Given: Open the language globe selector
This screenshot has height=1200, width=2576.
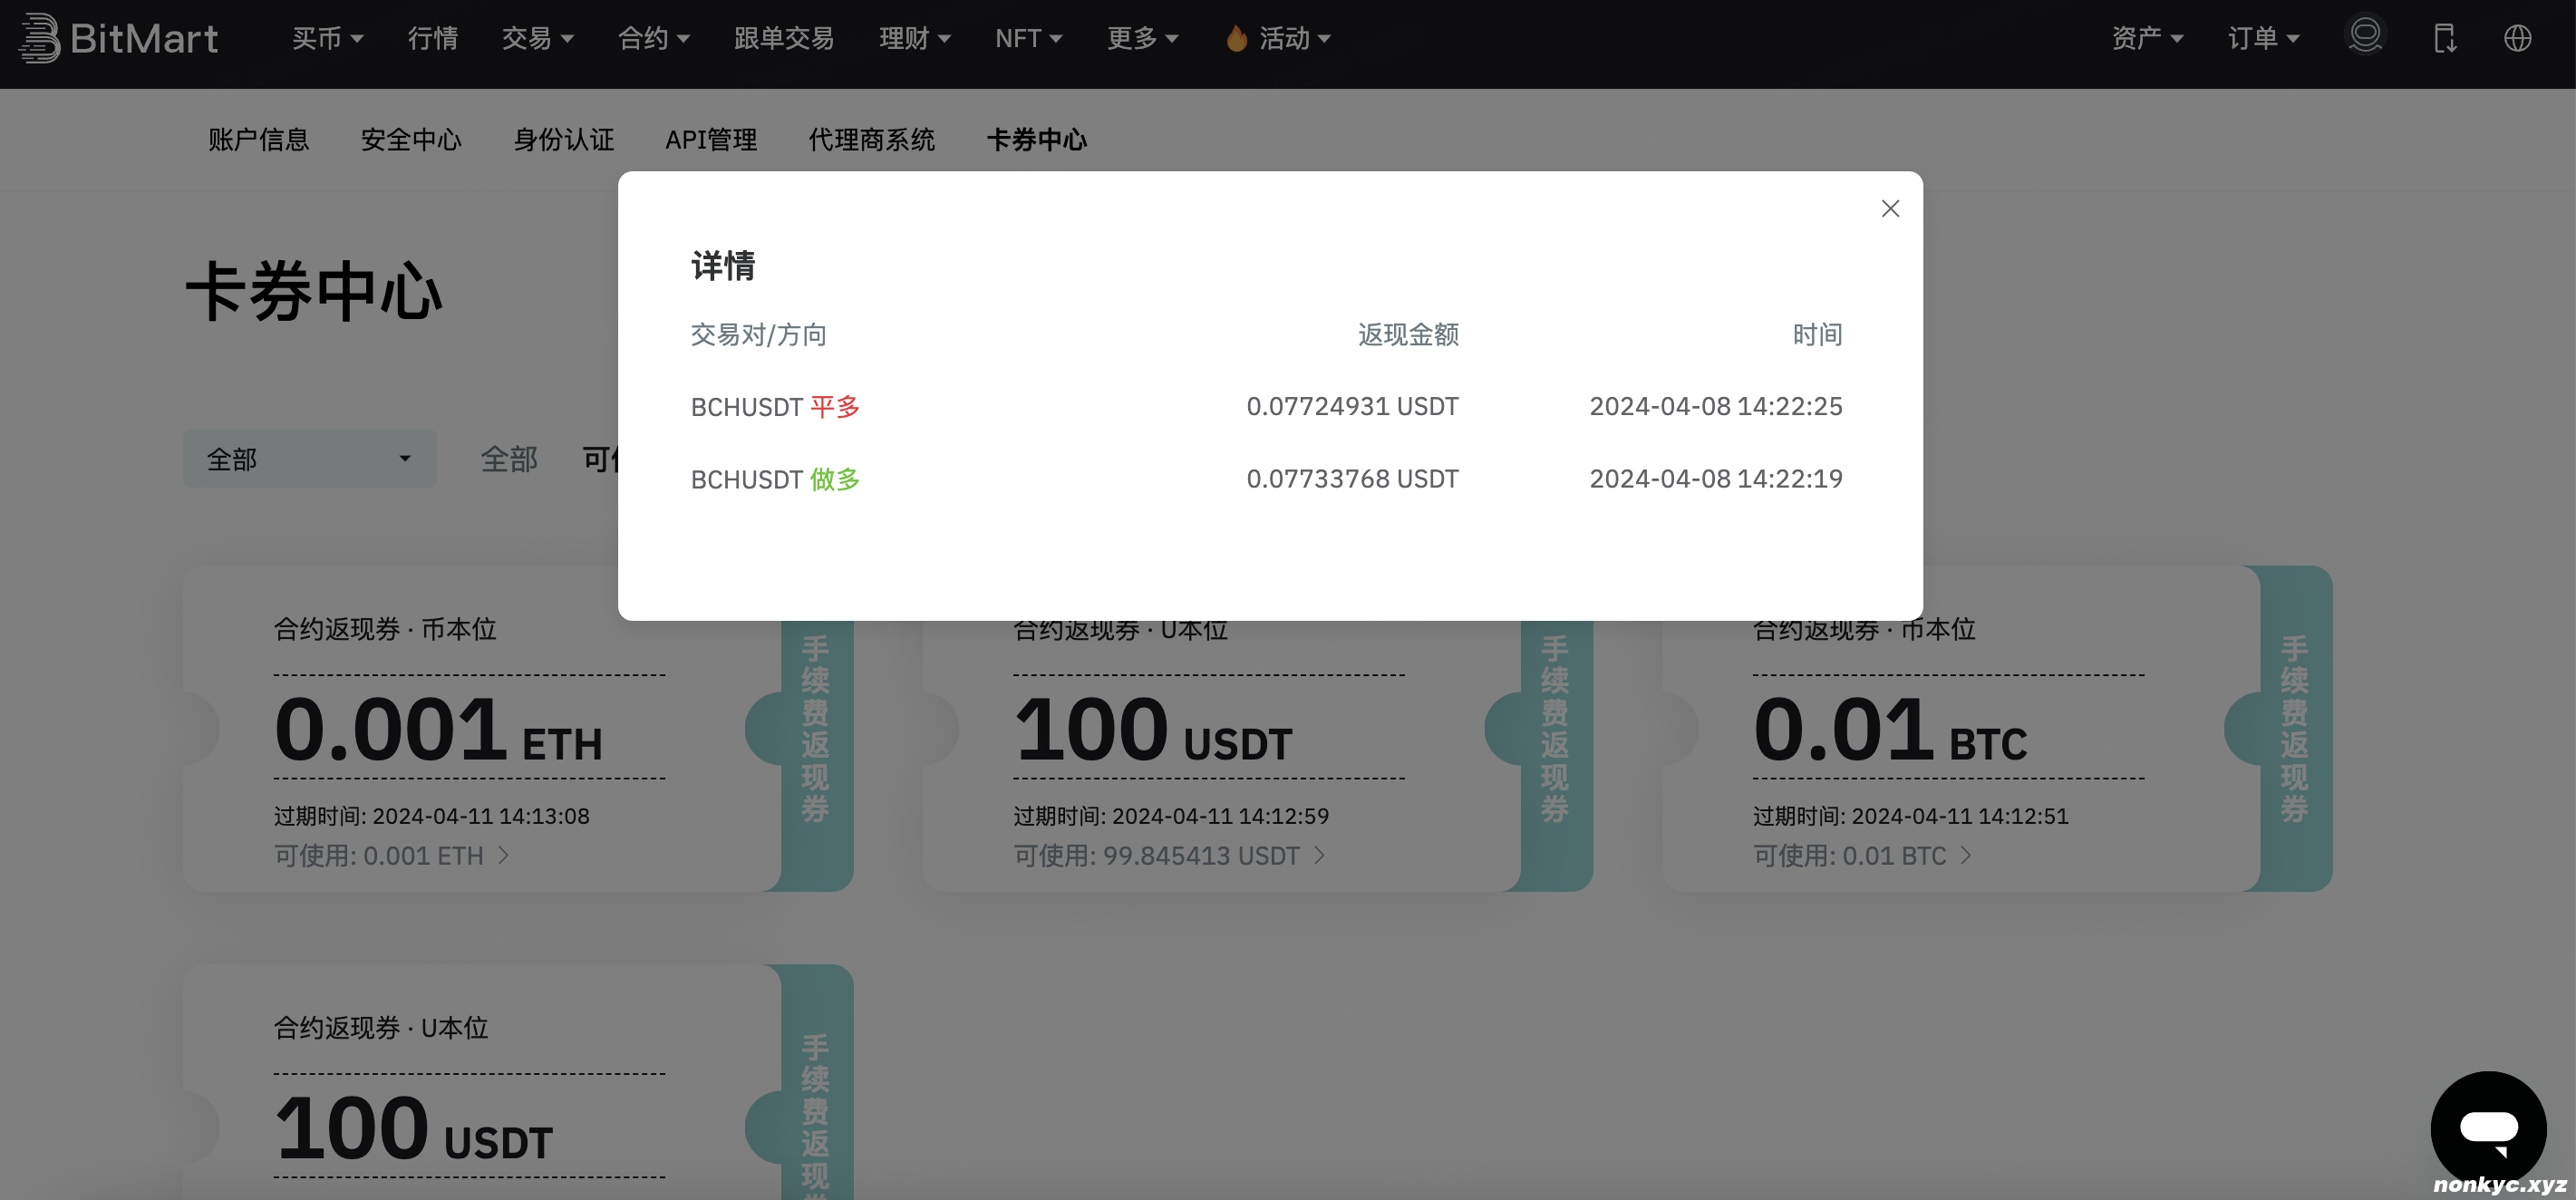Looking at the screenshot, I should pyautogui.click(x=2520, y=38).
